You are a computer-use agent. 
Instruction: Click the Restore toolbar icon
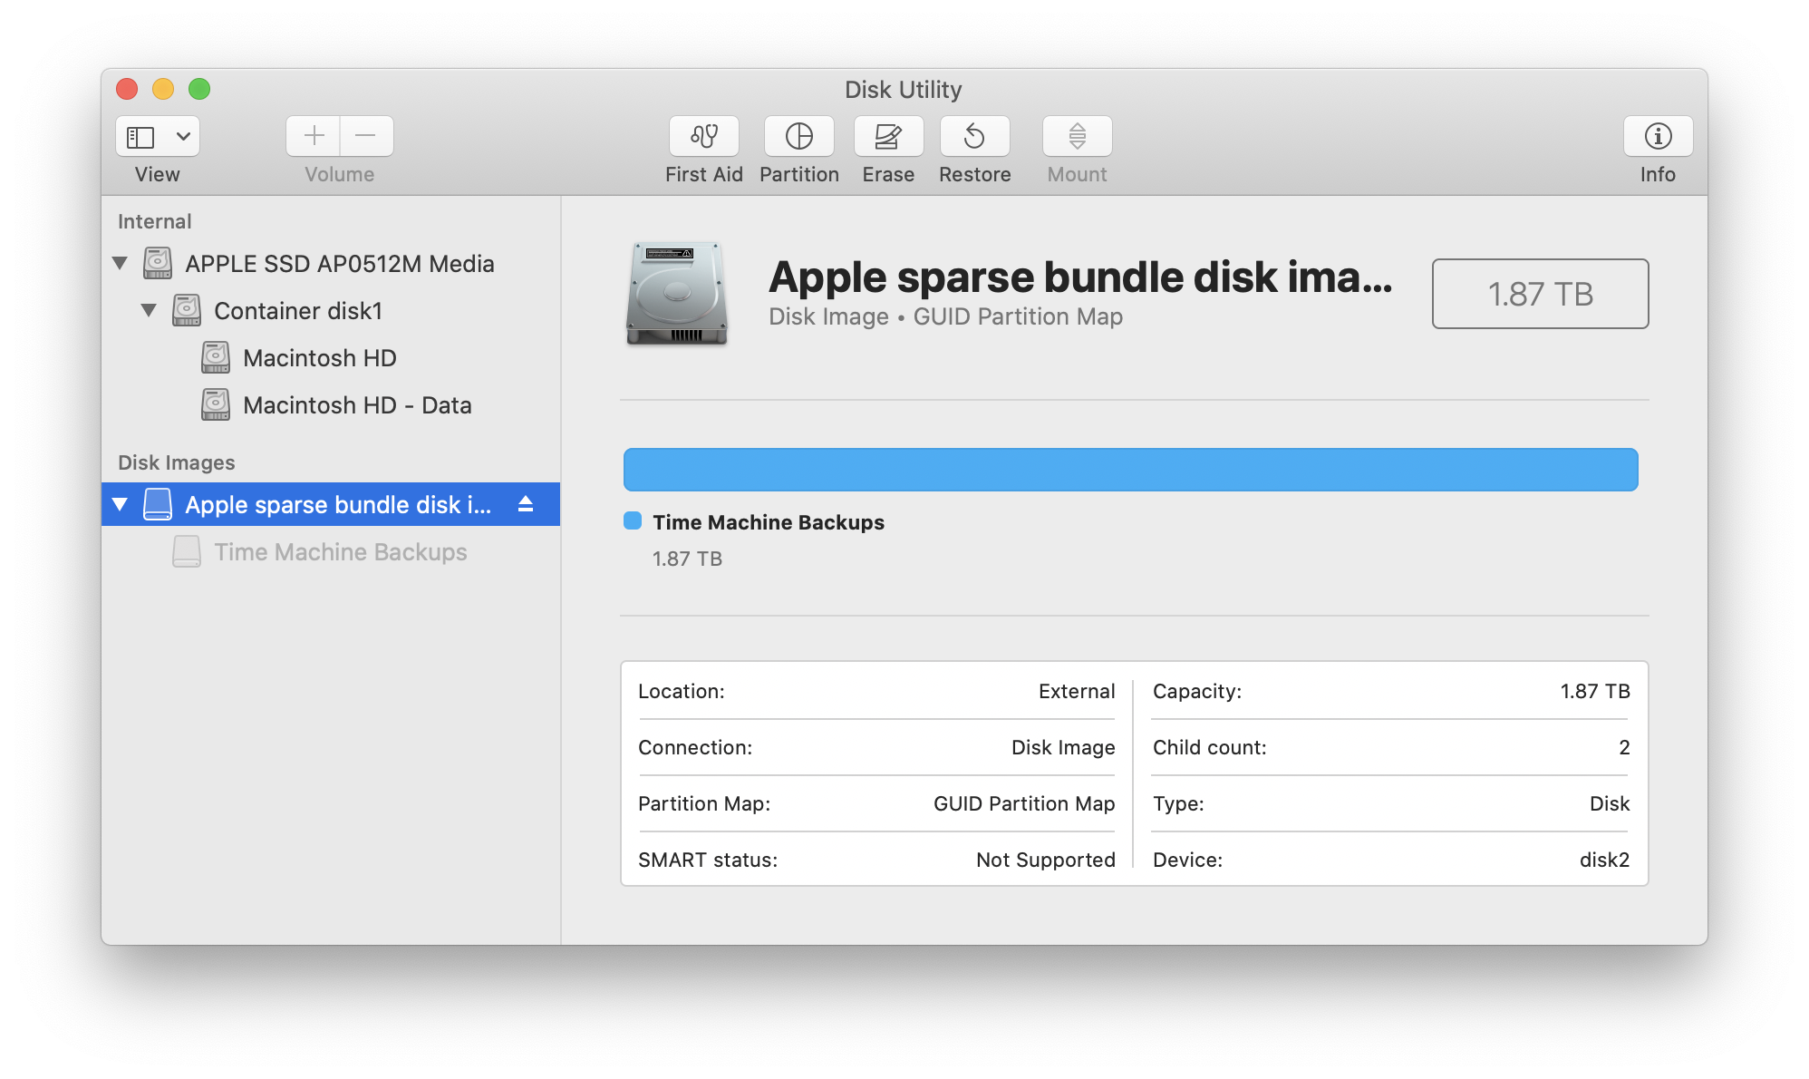click(x=974, y=136)
